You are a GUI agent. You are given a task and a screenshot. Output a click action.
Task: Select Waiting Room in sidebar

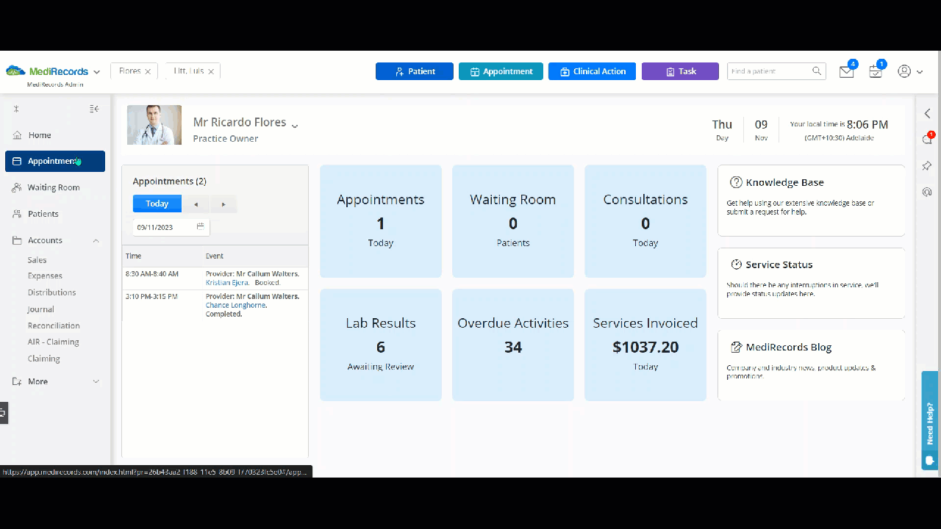click(55, 187)
